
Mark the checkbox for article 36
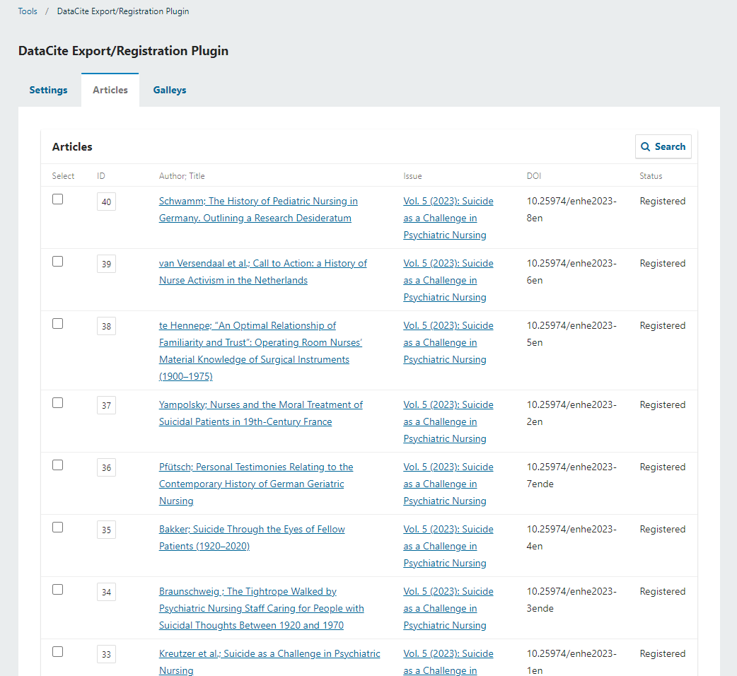58,465
